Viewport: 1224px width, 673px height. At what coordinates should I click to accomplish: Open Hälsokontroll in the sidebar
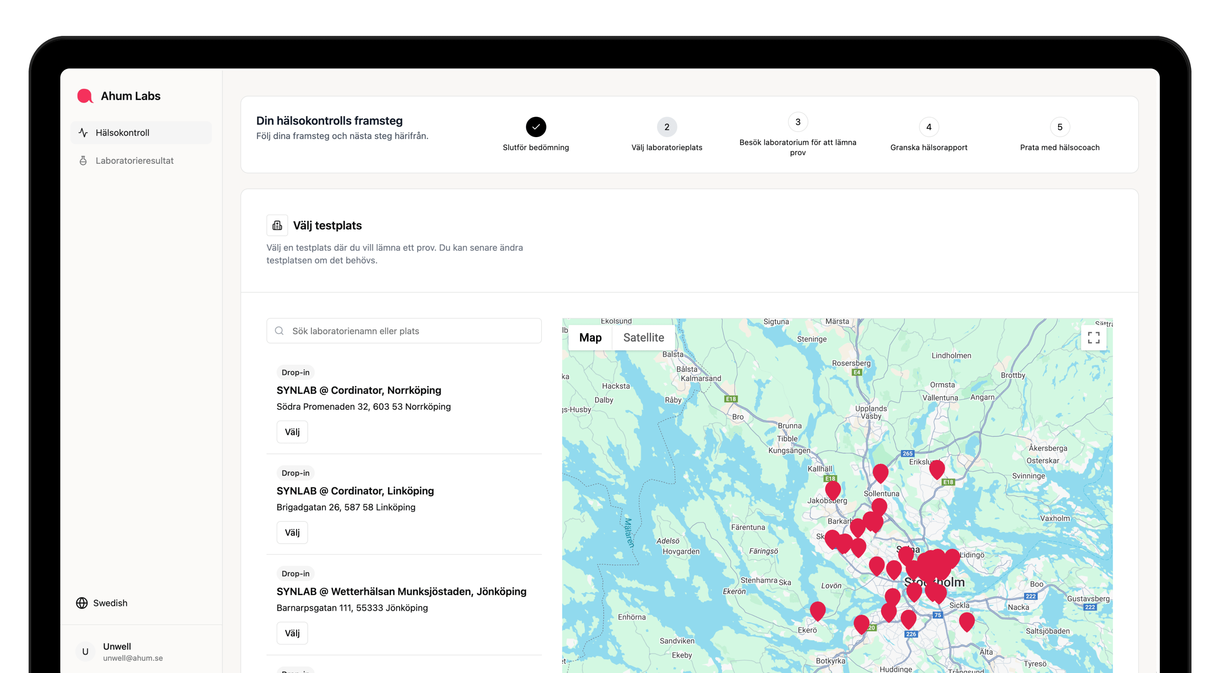[141, 133]
